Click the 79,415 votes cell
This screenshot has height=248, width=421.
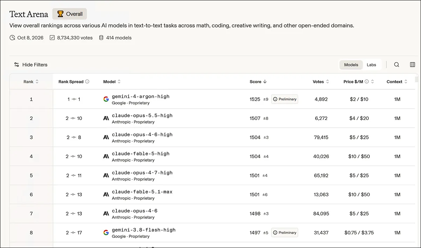[x=321, y=137]
